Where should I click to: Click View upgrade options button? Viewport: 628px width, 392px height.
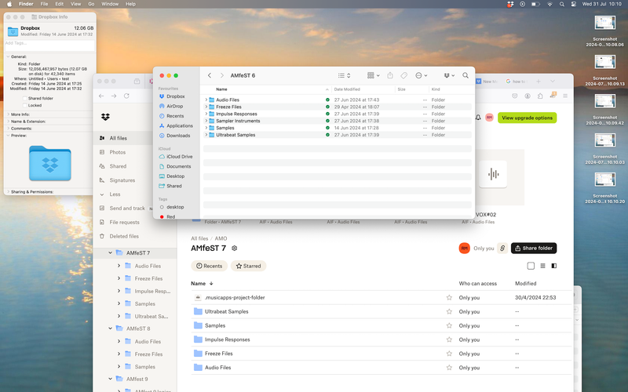pos(527,118)
